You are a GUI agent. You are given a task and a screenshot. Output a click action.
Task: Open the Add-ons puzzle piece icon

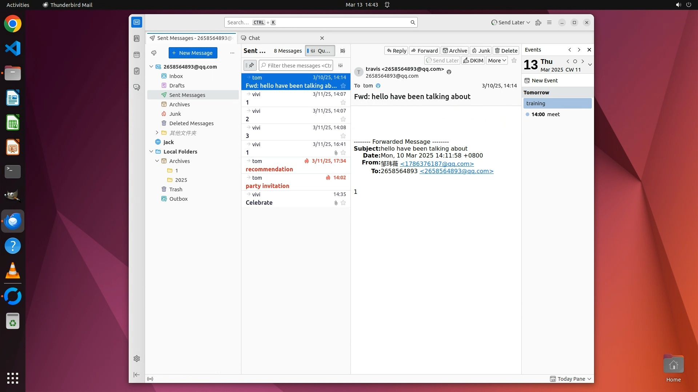tap(538, 23)
